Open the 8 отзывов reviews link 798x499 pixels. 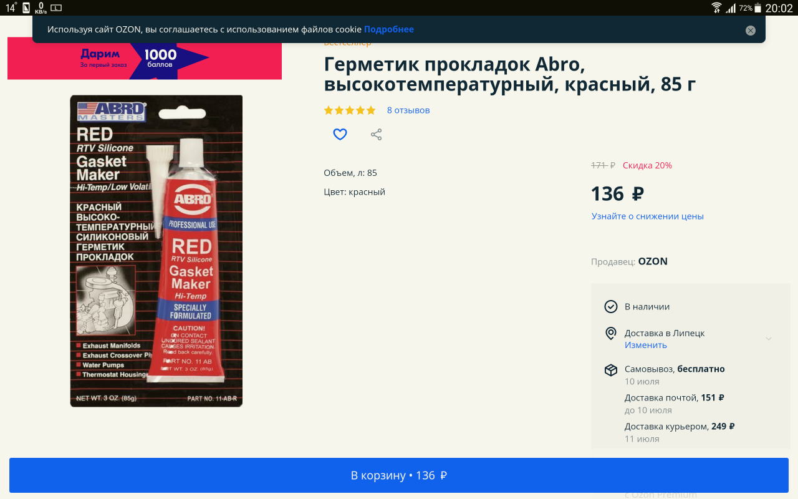coord(408,110)
